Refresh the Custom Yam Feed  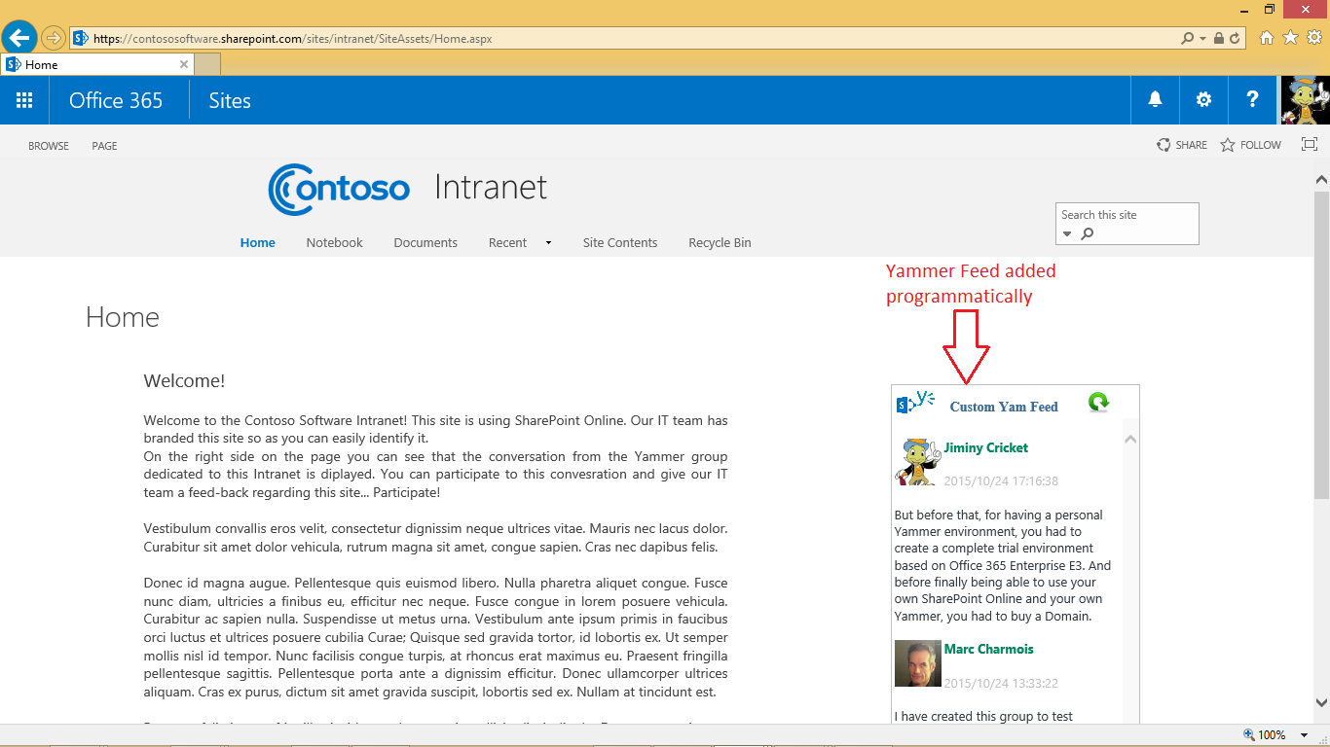click(1098, 402)
